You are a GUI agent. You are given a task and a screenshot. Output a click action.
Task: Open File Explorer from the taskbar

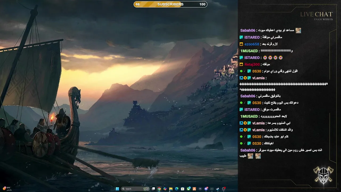171,189
